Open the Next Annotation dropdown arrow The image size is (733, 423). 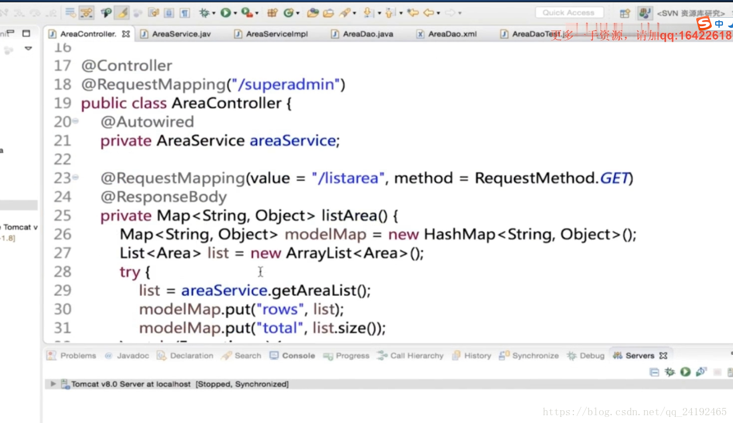[379, 13]
